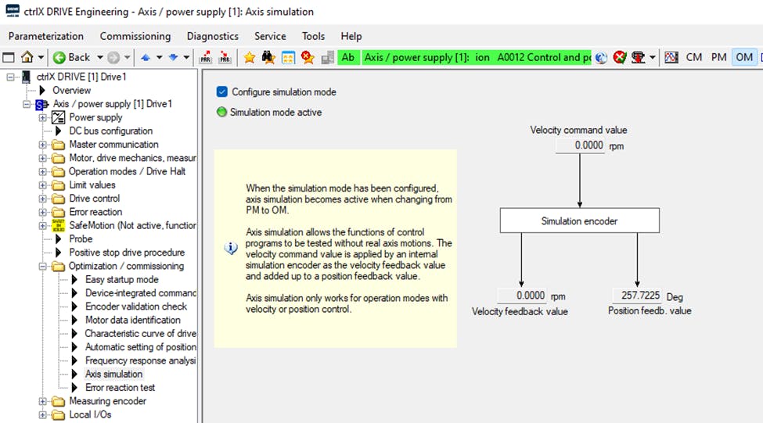Click the globe connection icon
This screenshot has height=423, width=763.
[601, 57]
